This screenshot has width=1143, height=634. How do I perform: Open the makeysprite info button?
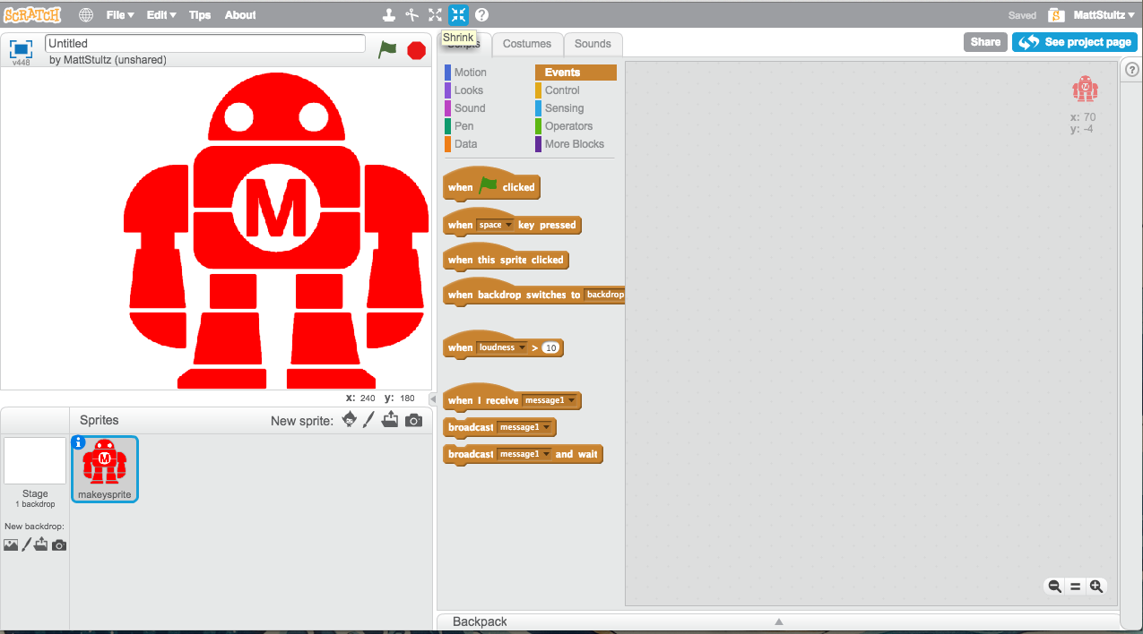[x=79, y=441]
